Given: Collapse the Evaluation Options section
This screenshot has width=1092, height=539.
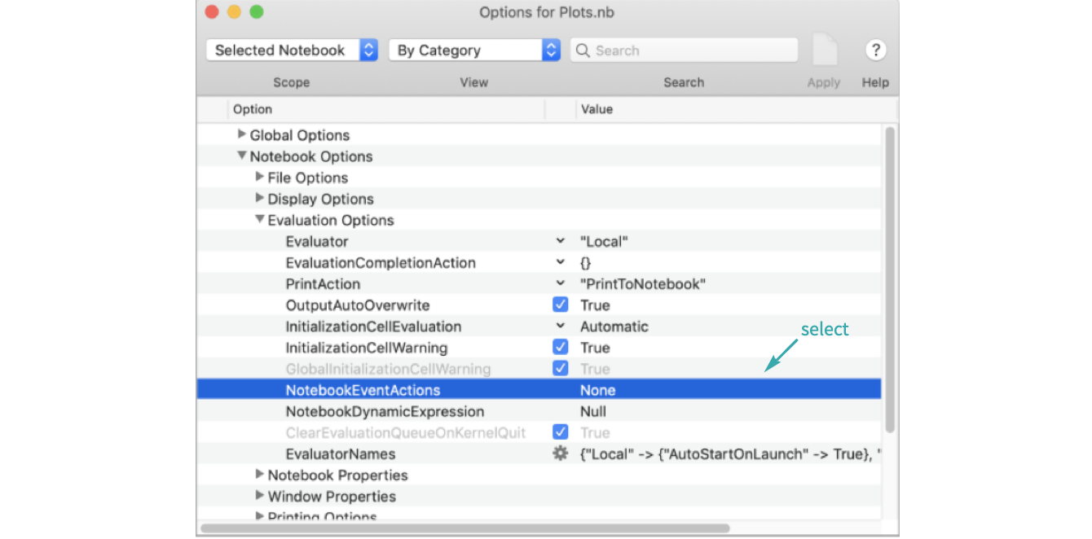Looking at the screenshot, I should pos(259,220).
